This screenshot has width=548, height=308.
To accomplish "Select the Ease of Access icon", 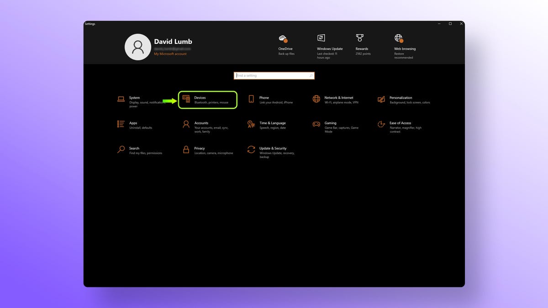I will [x=381, y=124].
